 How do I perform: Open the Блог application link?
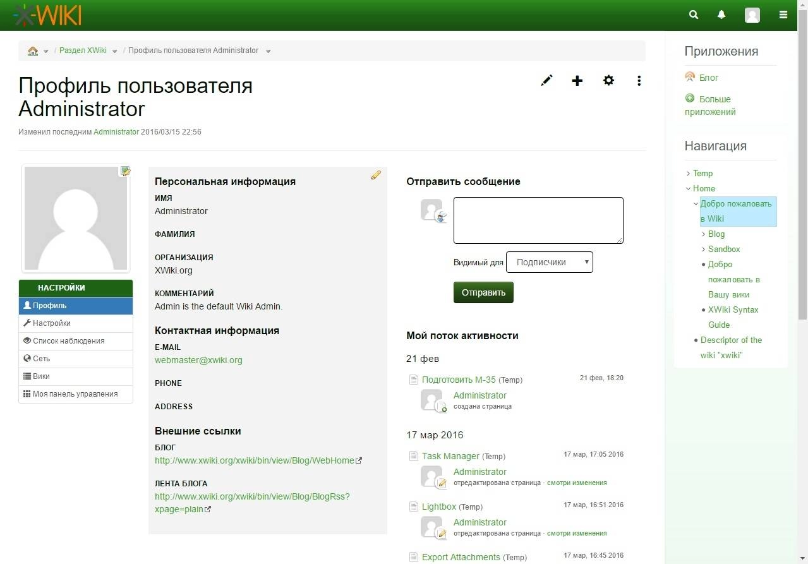[x=709, y=78]
